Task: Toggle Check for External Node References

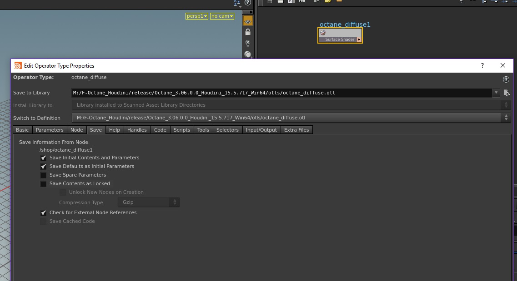Action: click(x=43, y=213)
